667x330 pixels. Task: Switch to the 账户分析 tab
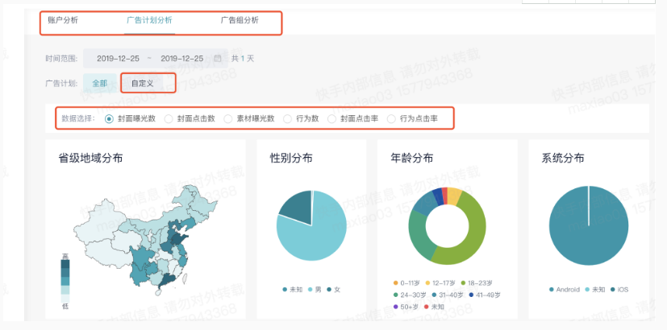tap(63, 20)
